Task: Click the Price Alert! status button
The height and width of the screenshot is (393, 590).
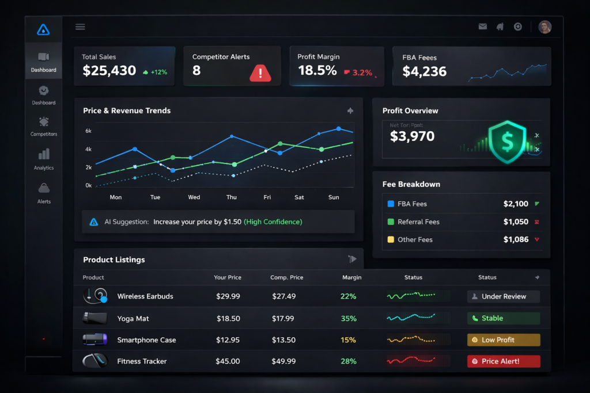Action: click(503, 361)
